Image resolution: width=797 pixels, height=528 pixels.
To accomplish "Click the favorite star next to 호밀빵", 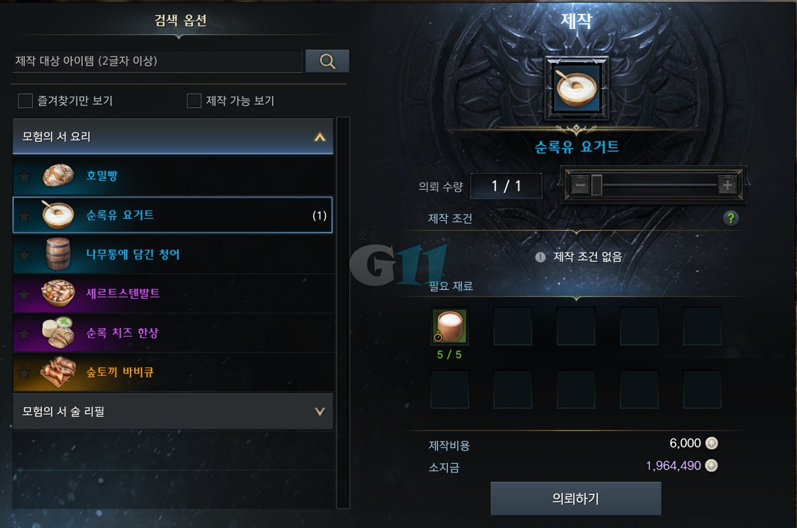I will [24, 176].
